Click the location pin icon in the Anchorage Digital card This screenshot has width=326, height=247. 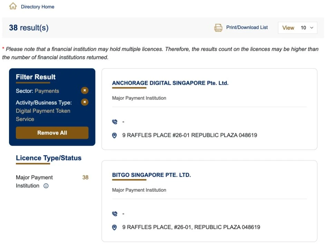pos(114,135)
